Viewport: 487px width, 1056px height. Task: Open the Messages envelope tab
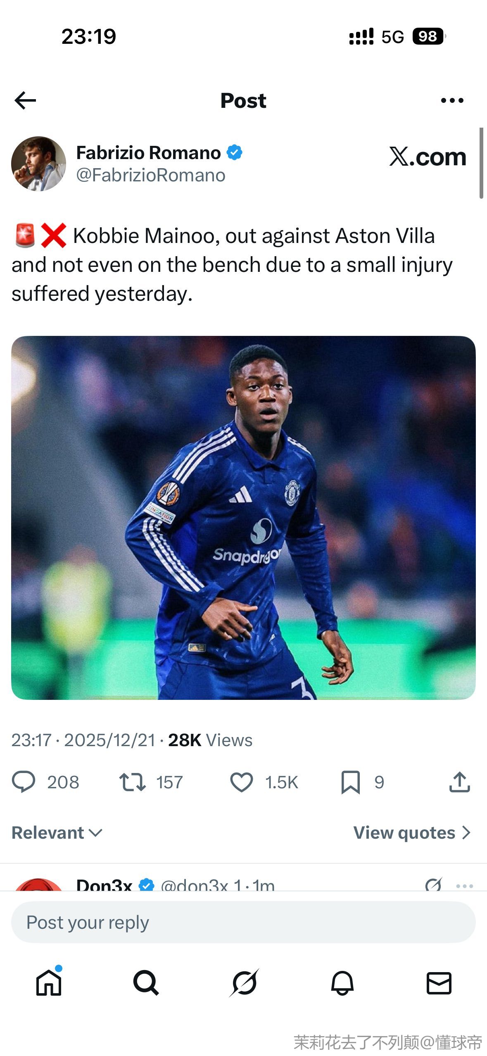(x=439, y=983)
